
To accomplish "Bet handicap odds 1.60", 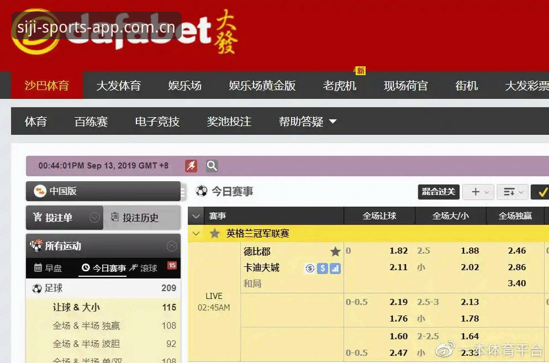I will point(398,336).
